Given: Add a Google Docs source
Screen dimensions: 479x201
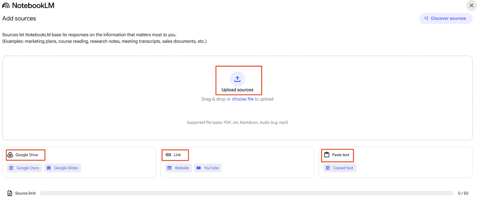Looking at the screenshot, I should pyautogui.click(x=25, y=168).
